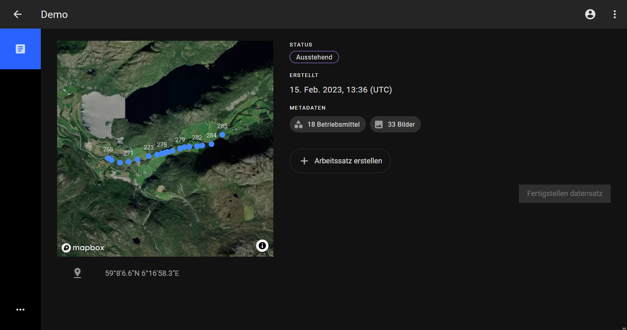The height and width of the screenshot is (330, 627).
Task: Click the Arbeitssatz erstellen button
Action: click(340, 161)
